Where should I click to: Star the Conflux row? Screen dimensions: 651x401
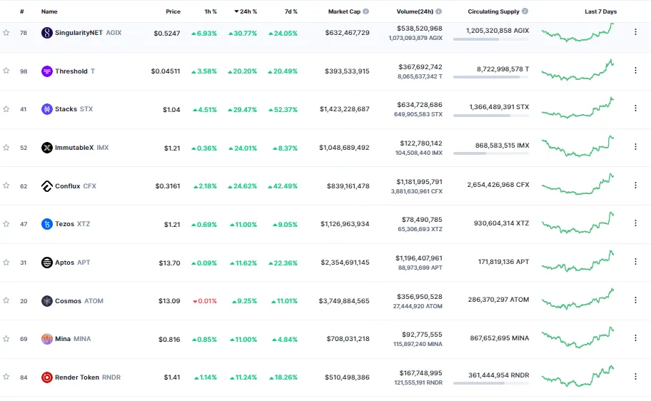pos(6,185)
